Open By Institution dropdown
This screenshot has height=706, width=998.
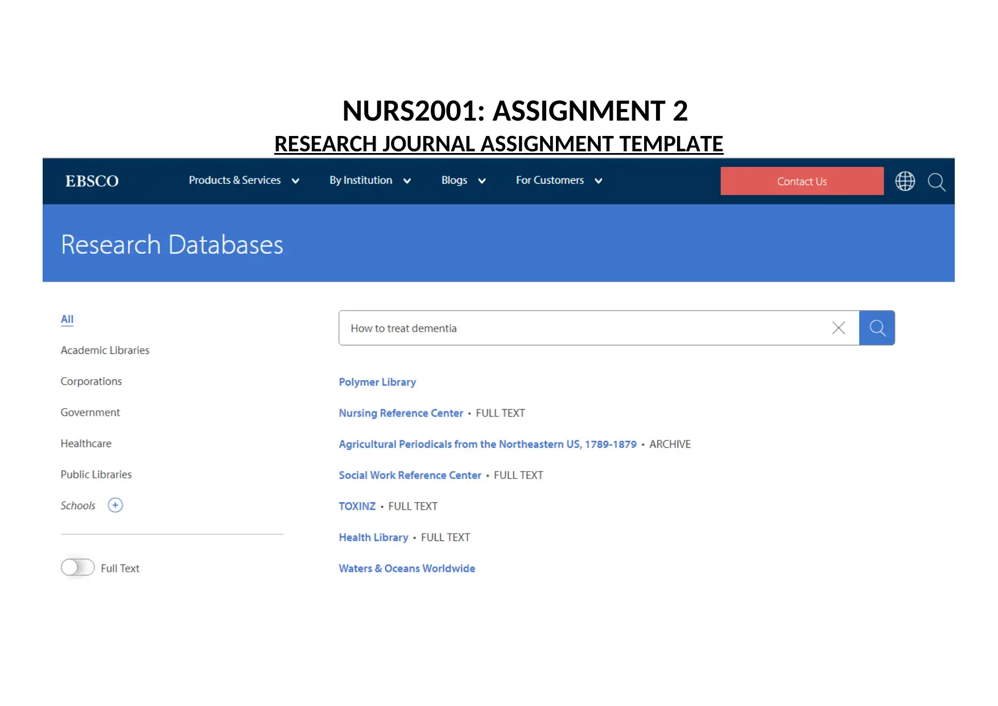click(370, 180)
